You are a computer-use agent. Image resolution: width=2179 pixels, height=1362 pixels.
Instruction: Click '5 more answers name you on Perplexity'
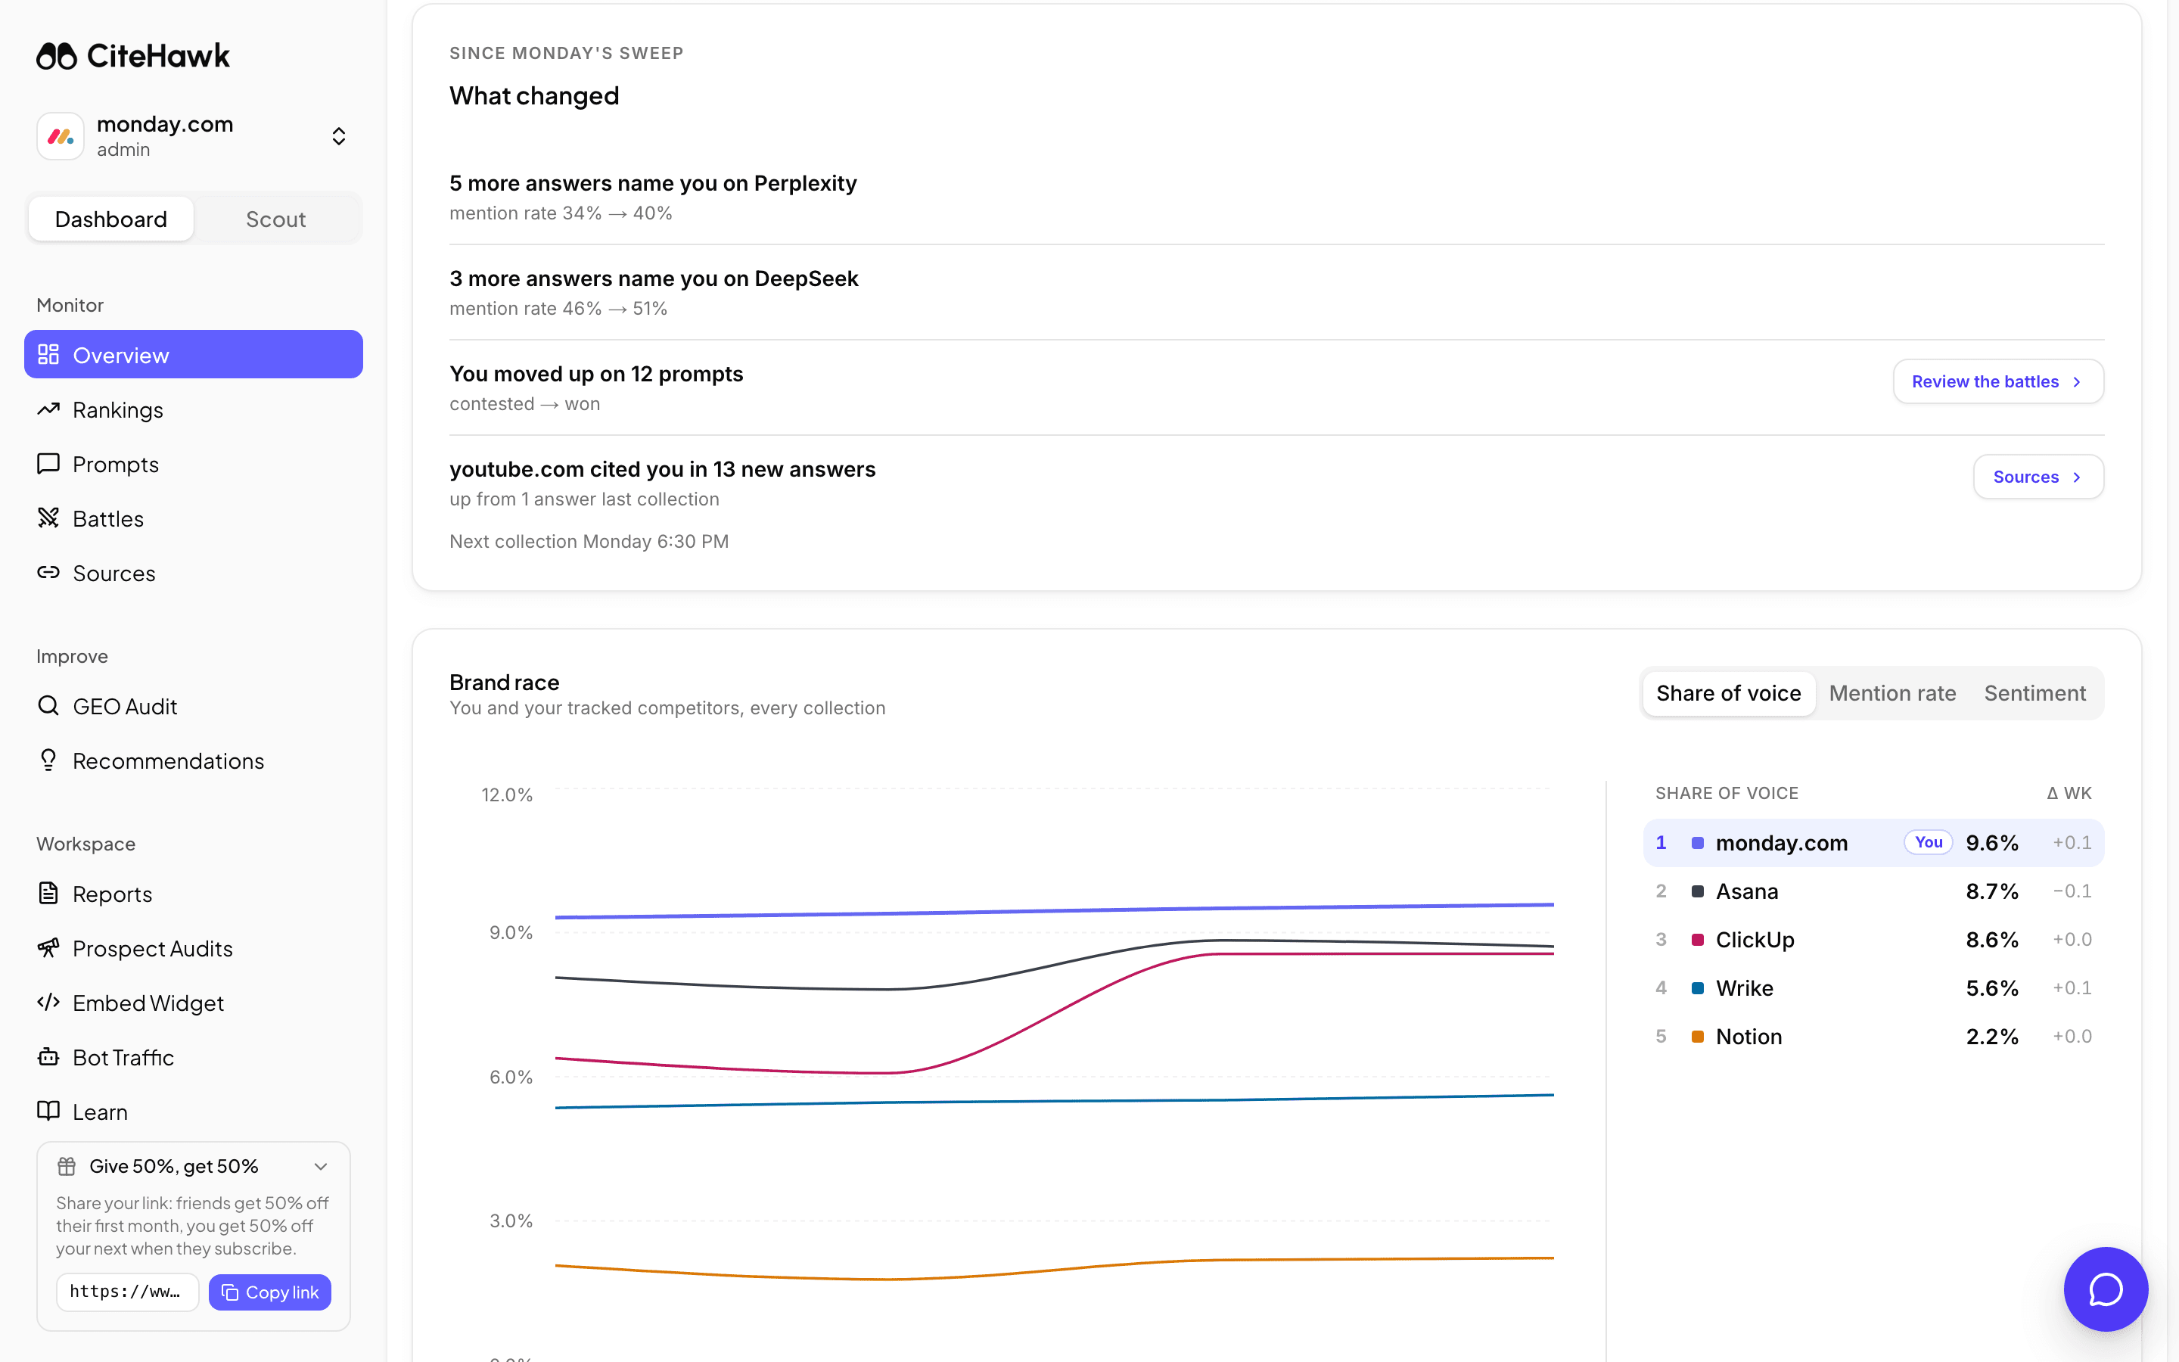[653, 183]
